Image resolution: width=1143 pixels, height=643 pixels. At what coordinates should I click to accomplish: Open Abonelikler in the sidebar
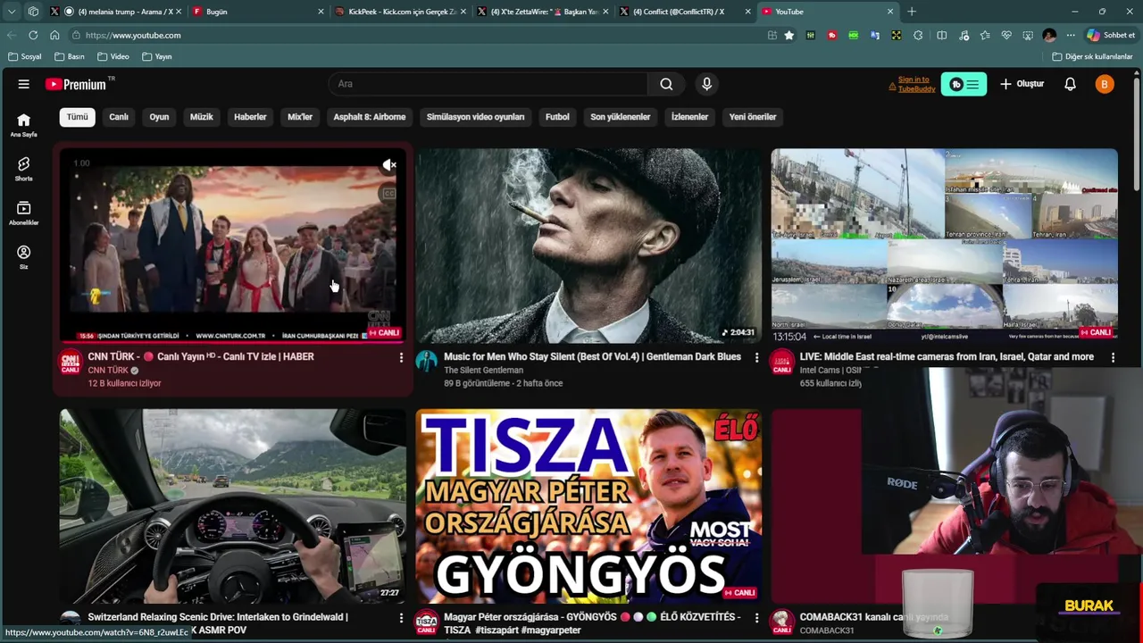pyautogui.click(x=24, y=213)
